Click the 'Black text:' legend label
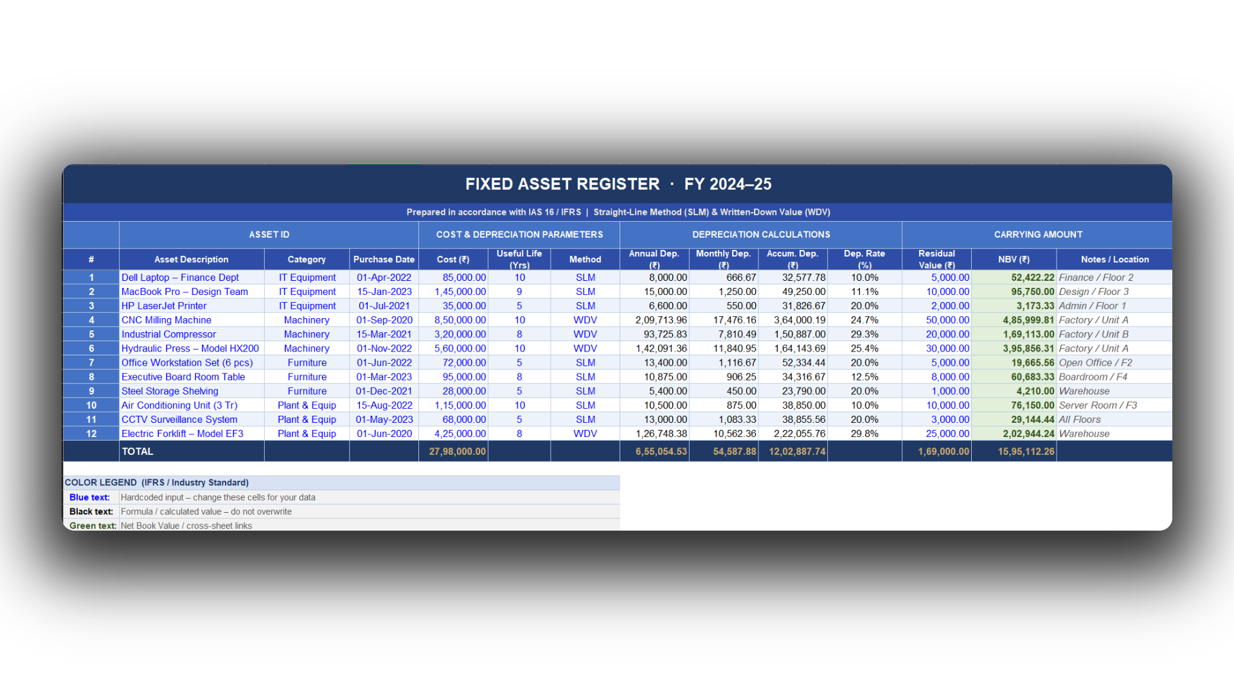 (x=91, y=512)
